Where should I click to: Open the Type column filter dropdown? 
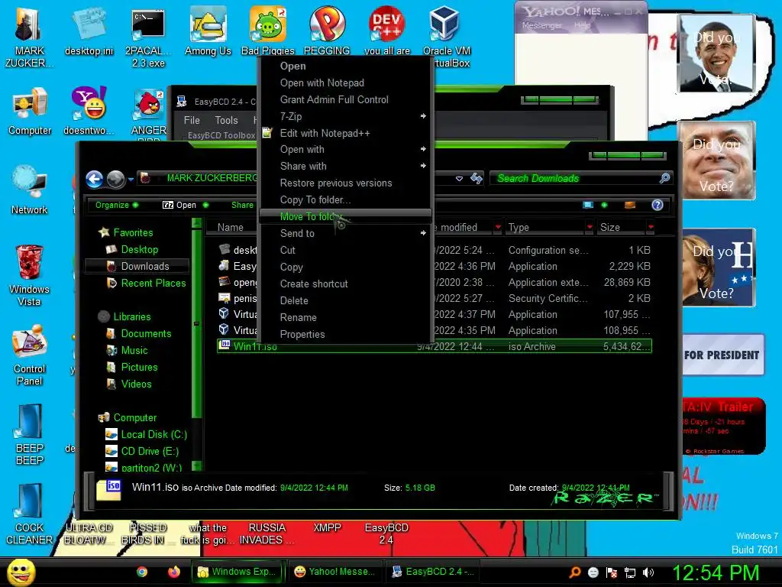pyautogui.click(x=590, y=227)
